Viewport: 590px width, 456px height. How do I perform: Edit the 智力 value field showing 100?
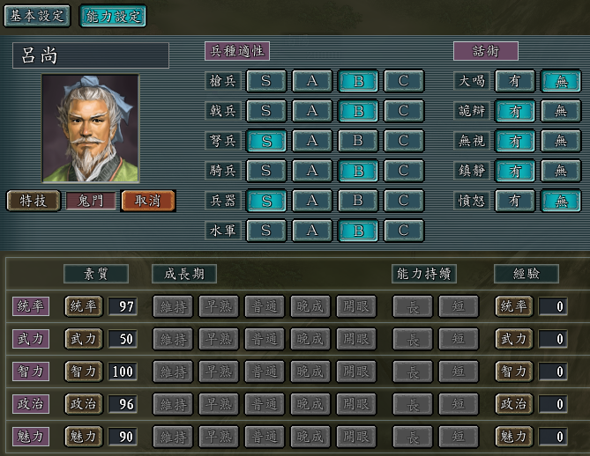click(123, 371)
